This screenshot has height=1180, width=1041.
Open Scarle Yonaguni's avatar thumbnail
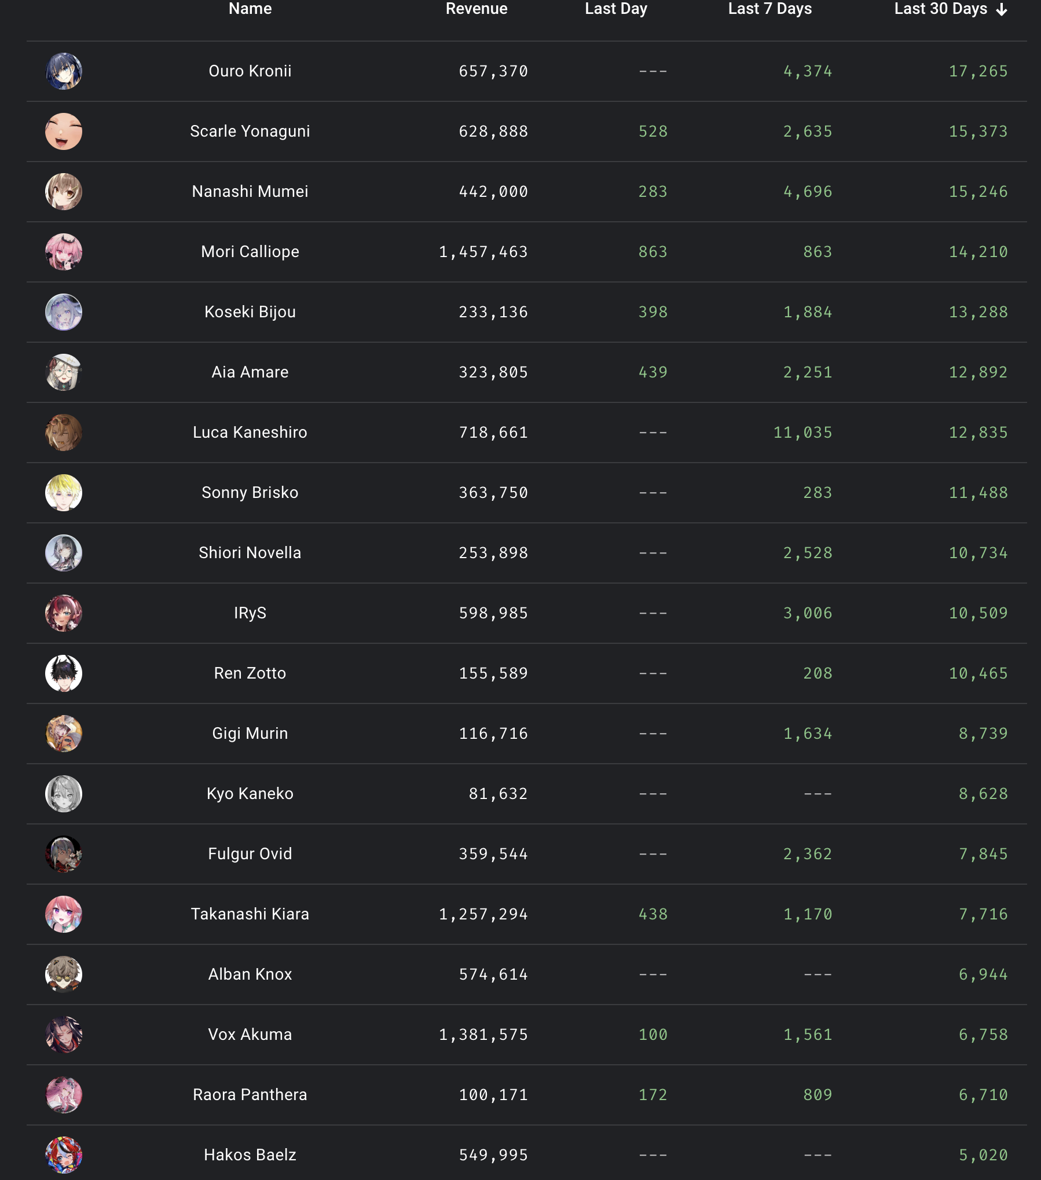click(64, 131)
